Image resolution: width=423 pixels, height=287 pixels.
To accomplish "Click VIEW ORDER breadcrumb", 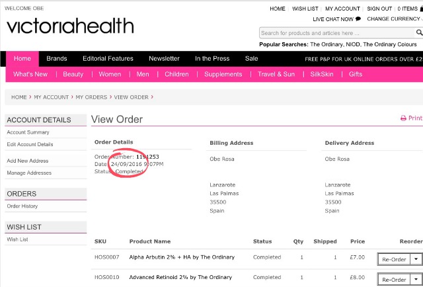I will pos(131,97).
